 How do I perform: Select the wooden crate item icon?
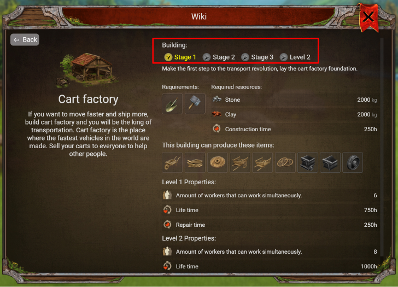(195, 162)
